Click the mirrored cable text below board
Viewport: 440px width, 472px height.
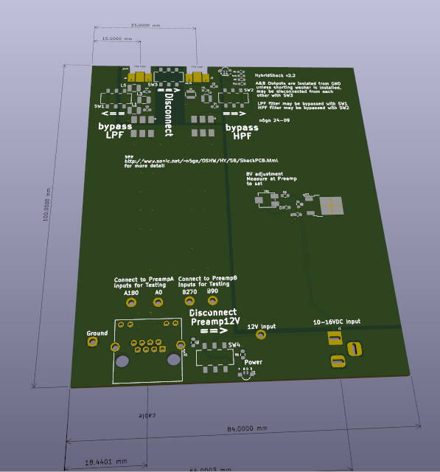coord(147,415)
